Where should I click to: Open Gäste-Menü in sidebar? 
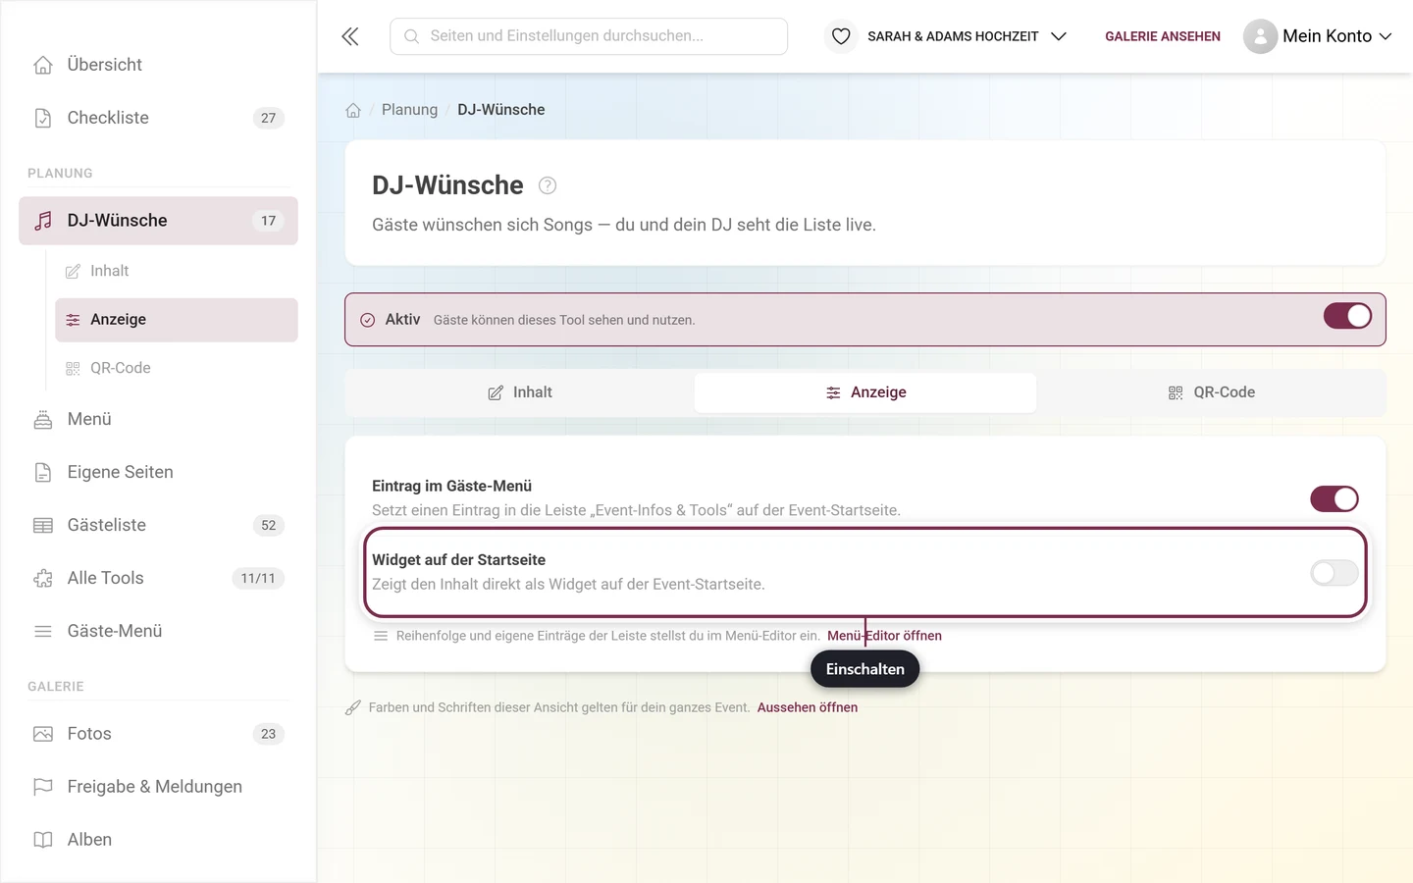pos(158,631)
